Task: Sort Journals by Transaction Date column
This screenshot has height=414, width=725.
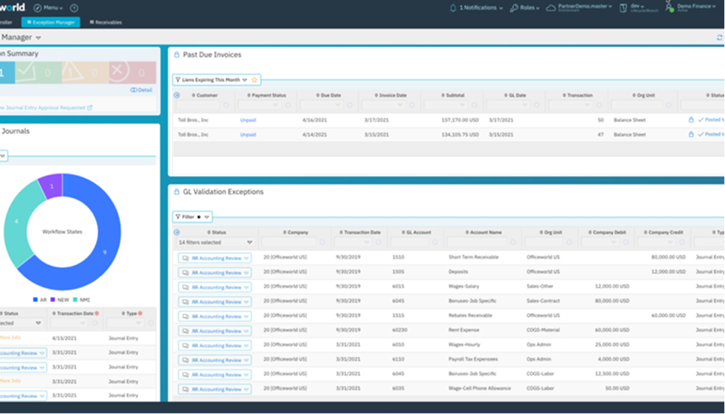Action: 73,314
